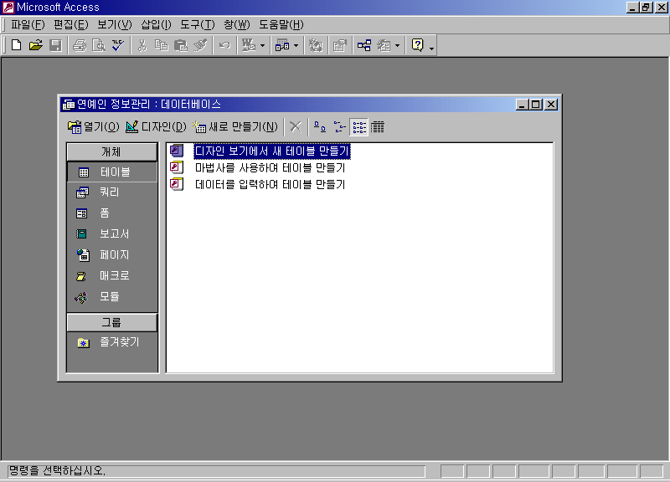Click the Office Assistant help icon

pyautogui.click(x=417, y=45)
